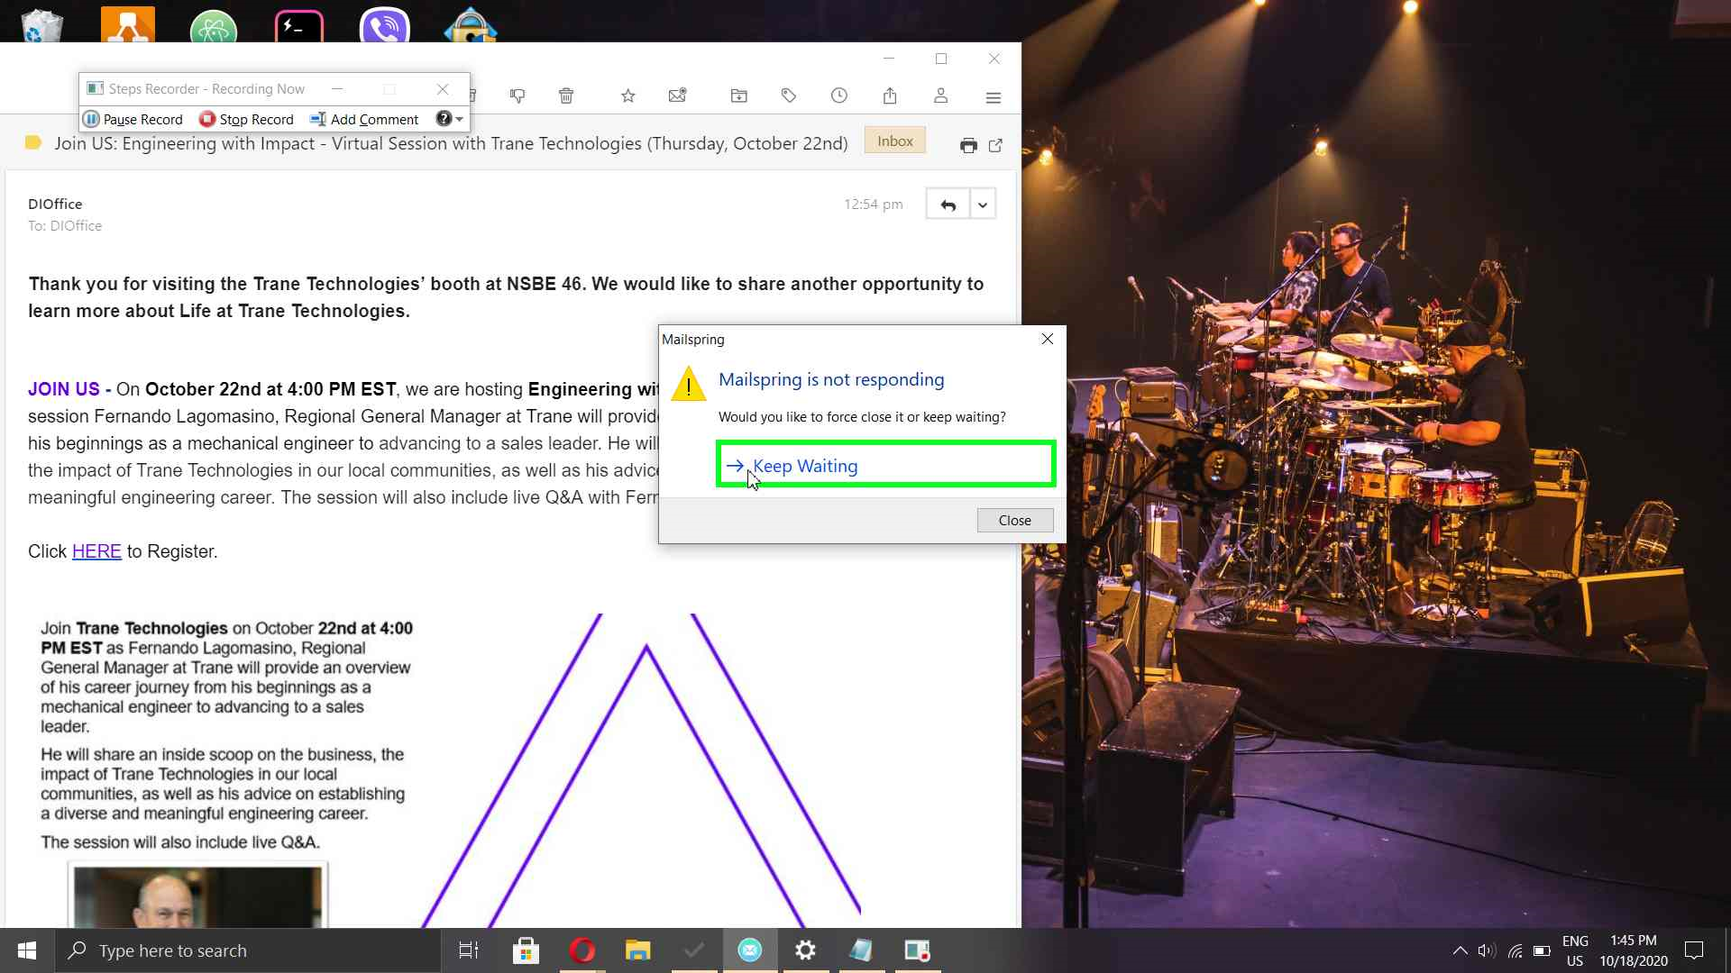Print the Trane Technologies email
This screenshot has height=973, width=1731.
click(969, 144)
